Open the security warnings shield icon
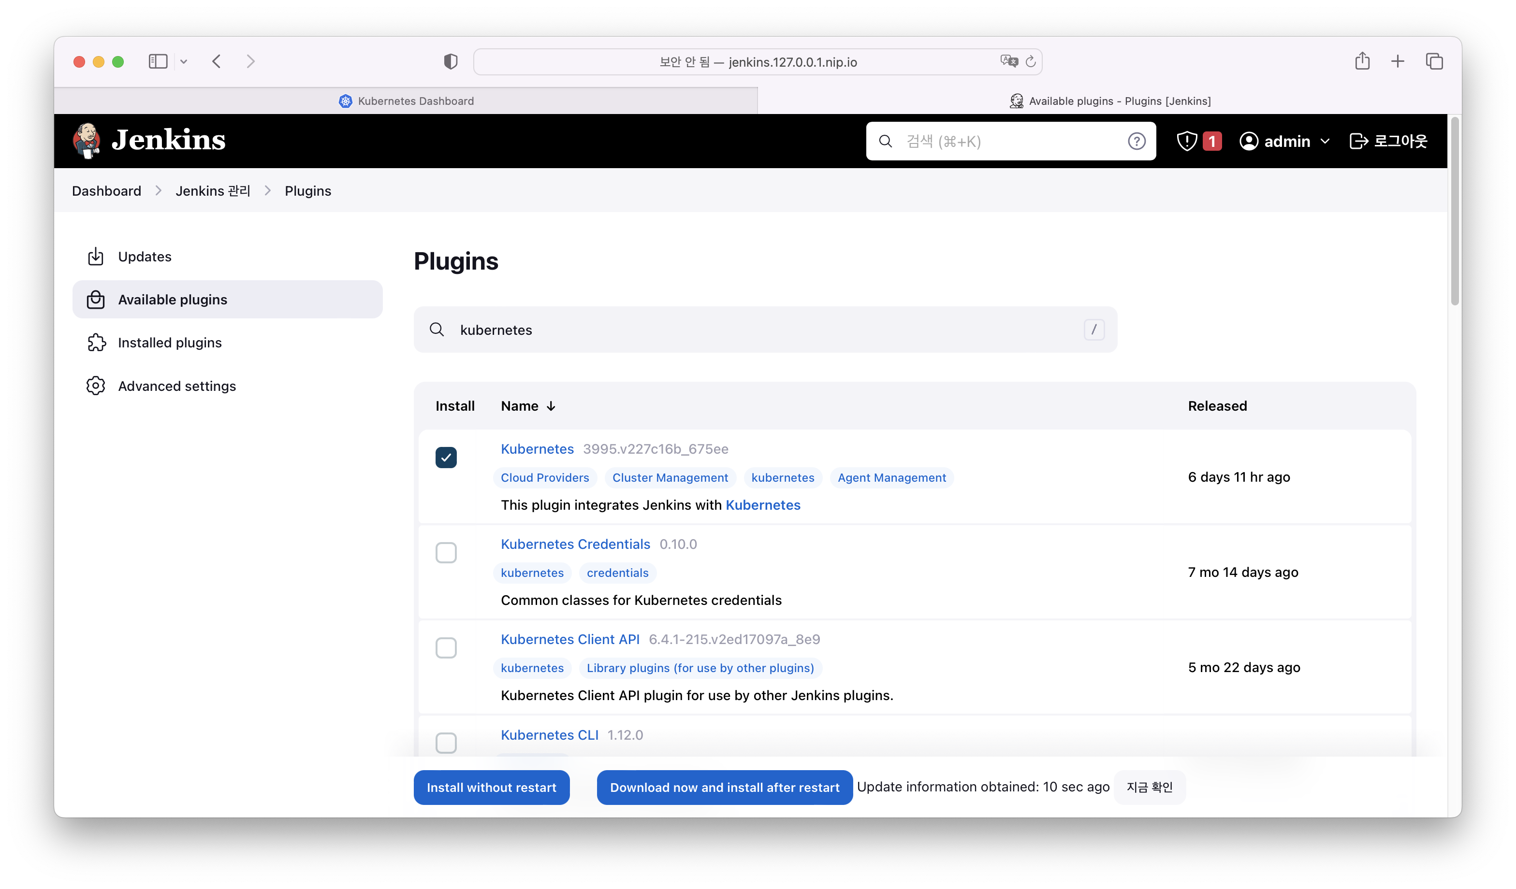This screenshot has width=1516, height=889. point(1187,141)
